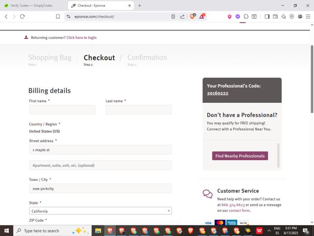Image resolution: width=314 pixels, height=236 pixels.
Task: Open the contact form link
Action: tap(239, 210)
